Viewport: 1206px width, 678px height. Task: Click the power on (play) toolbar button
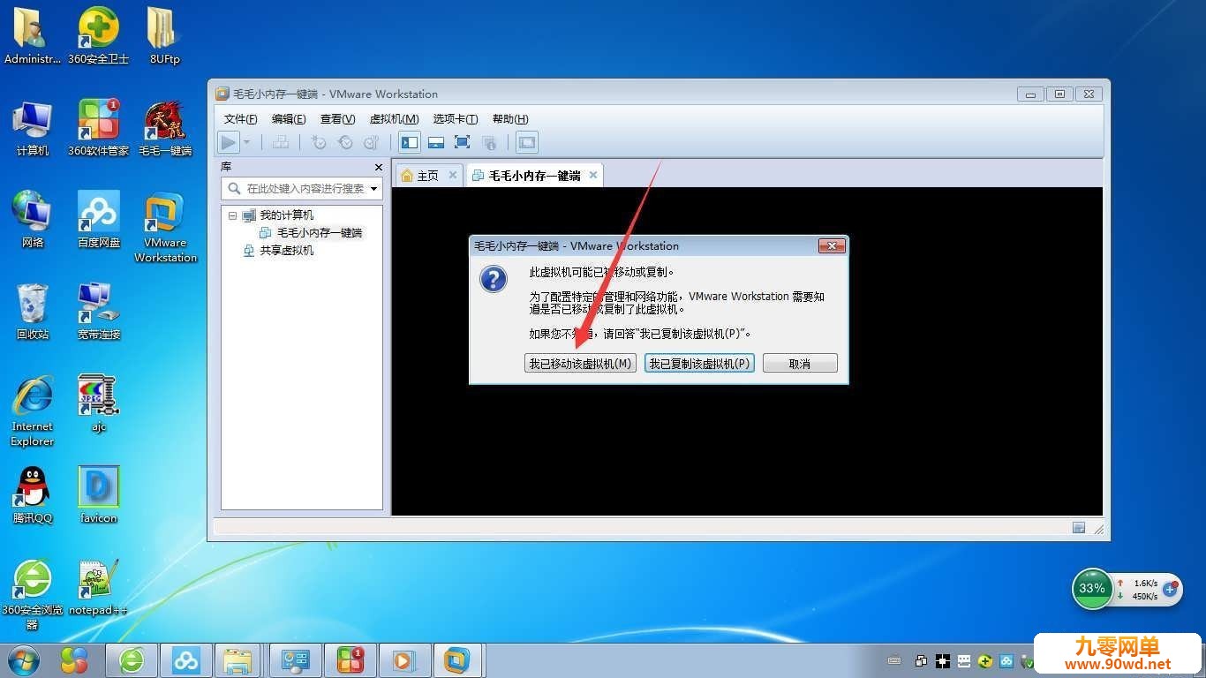pos(229,142)
